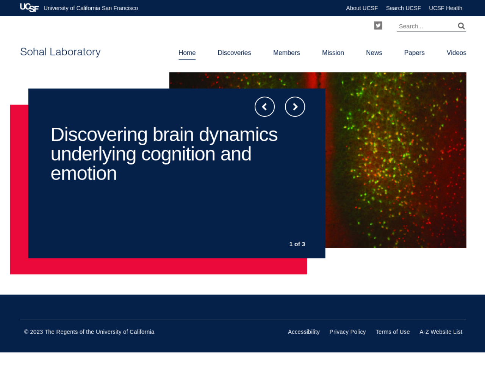The image size is (485, 388).
Task: Click the Sohal Laboratory site title
Action: [60, 52]
